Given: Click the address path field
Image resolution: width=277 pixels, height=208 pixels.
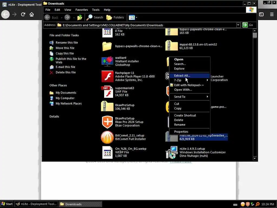Looking at the screenshot, I should click(147, 25).
